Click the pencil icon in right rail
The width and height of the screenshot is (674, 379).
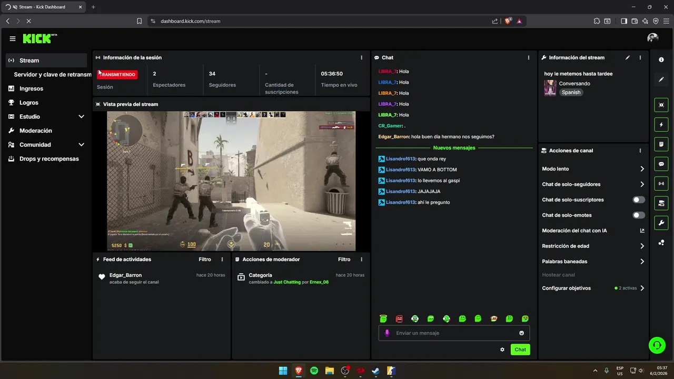[x=661, y=79]
